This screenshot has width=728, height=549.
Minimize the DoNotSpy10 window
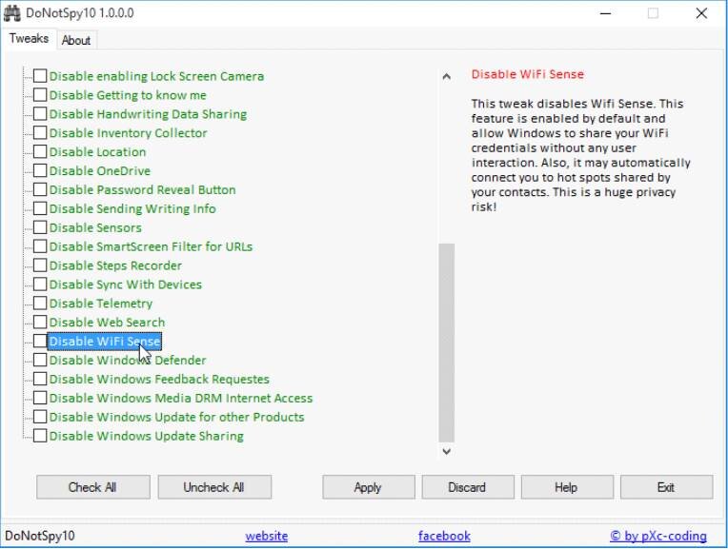605,13
